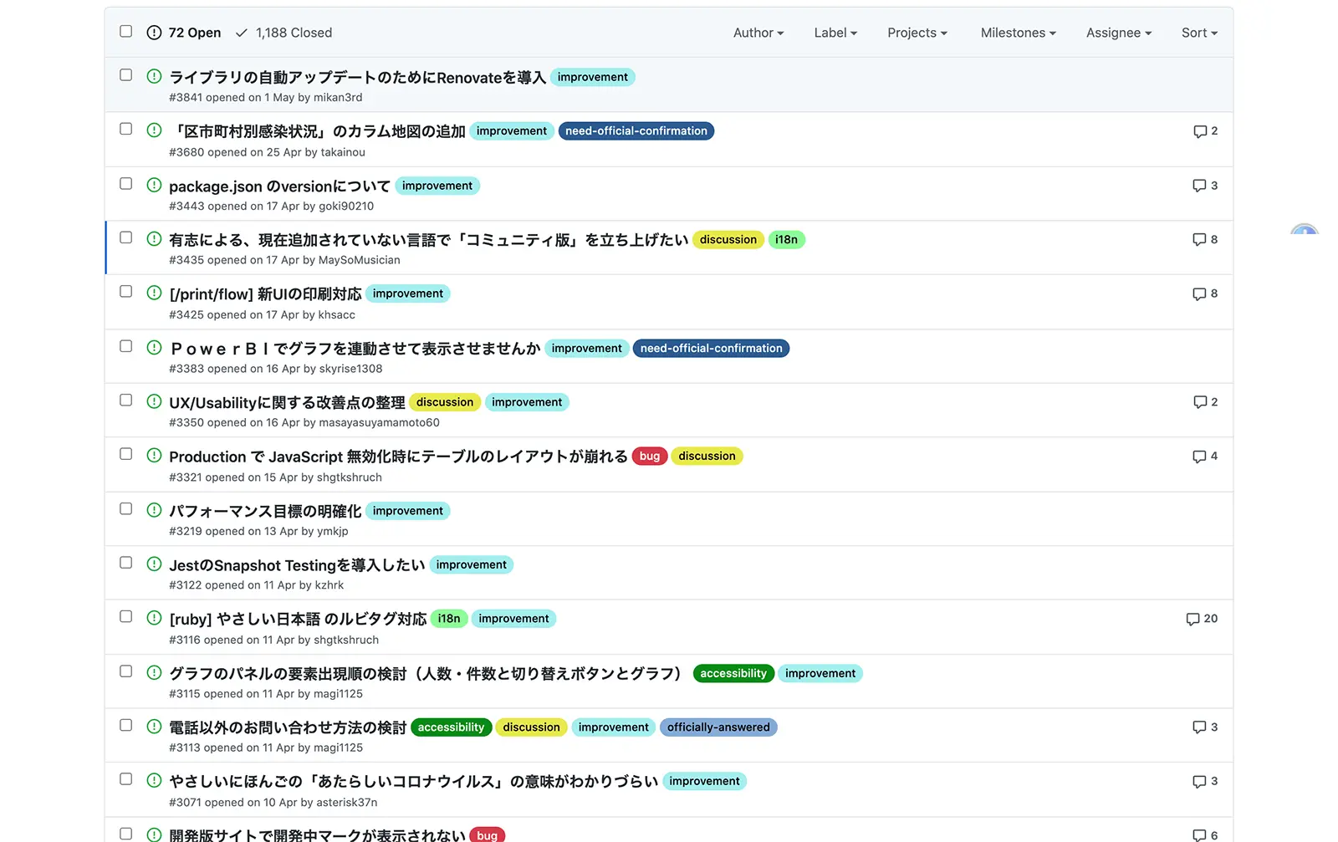The width and height of the screenshot is (1338, 842).
Task: Click open-issue icon for Power BI issue
Action: [x=154, y=347]
